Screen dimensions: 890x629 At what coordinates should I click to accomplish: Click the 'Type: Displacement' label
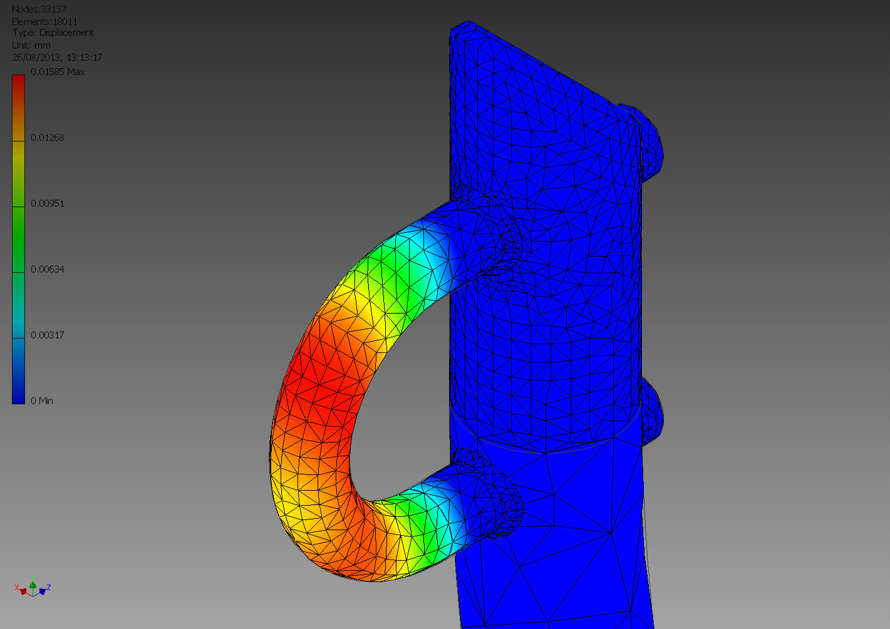pos(53,33)
